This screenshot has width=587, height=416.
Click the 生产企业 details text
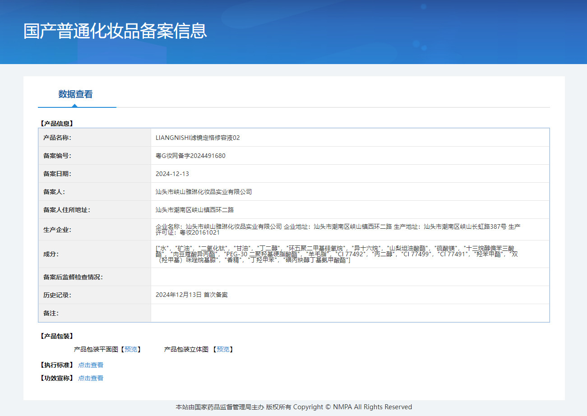pyautogui.click(x=338, y=229)
